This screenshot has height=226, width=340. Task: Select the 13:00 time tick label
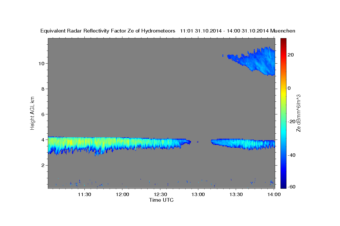(198, 194)
